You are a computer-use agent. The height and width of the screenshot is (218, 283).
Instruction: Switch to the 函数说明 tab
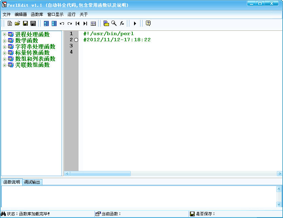(12, 182)
